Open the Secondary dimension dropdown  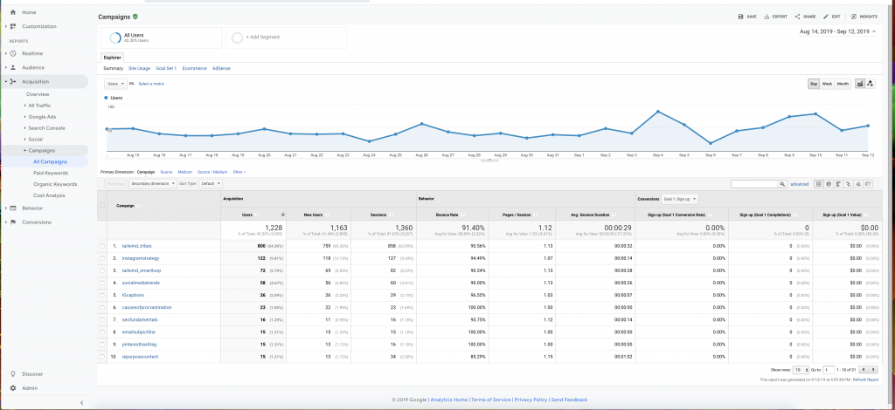153,184
